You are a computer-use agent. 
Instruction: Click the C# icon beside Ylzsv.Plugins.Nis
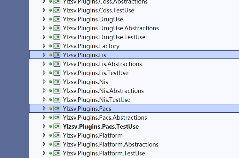tap(57, 82)
